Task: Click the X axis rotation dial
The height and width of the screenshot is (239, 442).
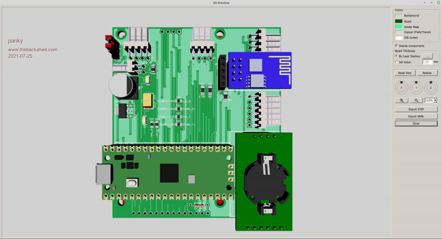Action: click(x=401, y=88)
